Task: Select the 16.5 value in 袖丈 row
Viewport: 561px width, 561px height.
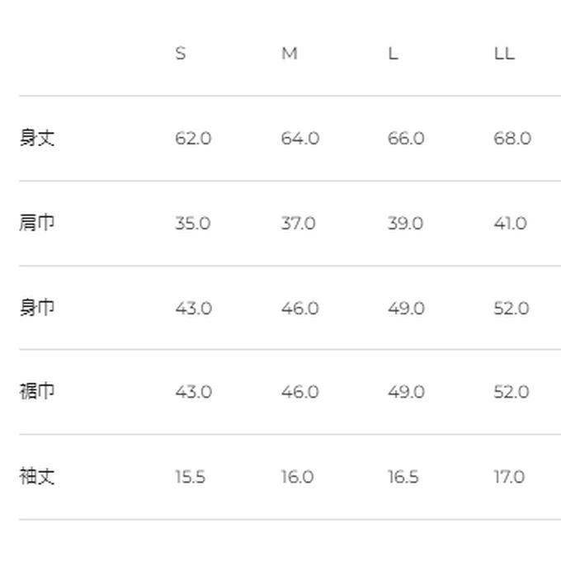Action: (x=403, y=477)
